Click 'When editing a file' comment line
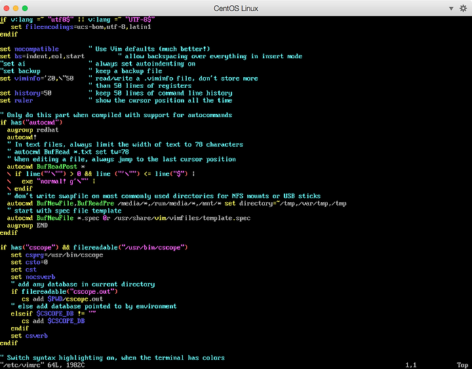 [x=121, y=159]
